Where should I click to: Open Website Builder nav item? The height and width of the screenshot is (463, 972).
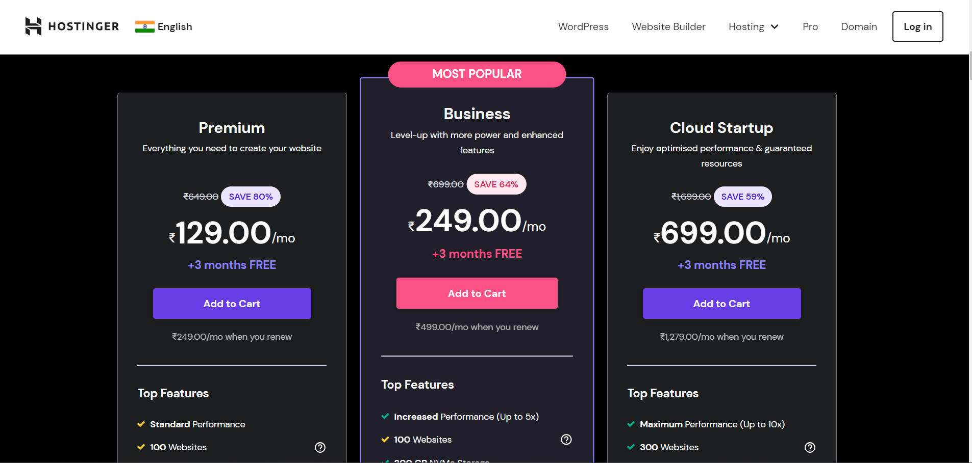[x=668, y=26]
